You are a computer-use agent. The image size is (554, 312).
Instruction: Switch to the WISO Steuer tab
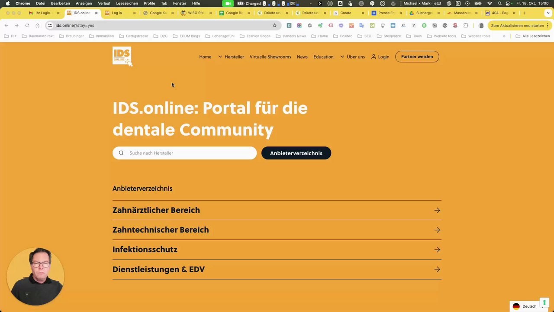click(x=196, y=13)
